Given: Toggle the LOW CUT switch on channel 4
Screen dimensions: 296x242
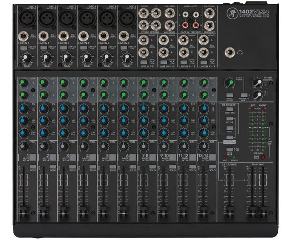Looking at the screenshot, I should pos(83,48).
